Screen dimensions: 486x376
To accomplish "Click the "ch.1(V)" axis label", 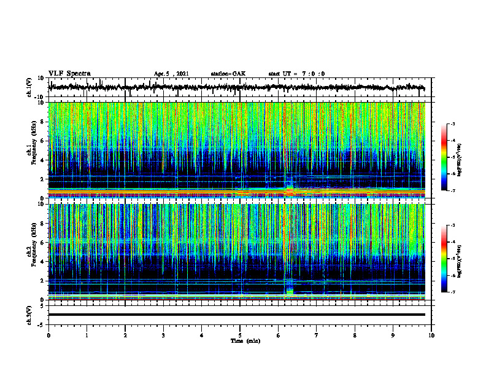I will tap(29, 87).
